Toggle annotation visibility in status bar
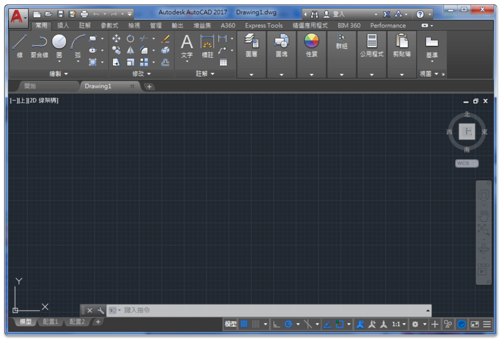502x340 pixels. [x=360, y=324]
